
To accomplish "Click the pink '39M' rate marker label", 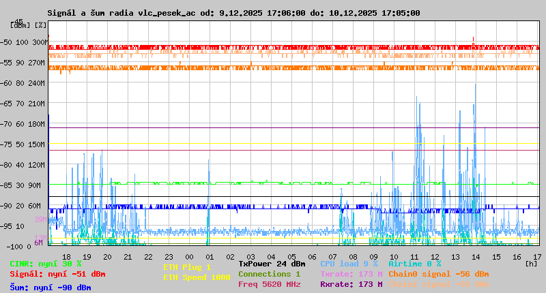I will (40, 219).
